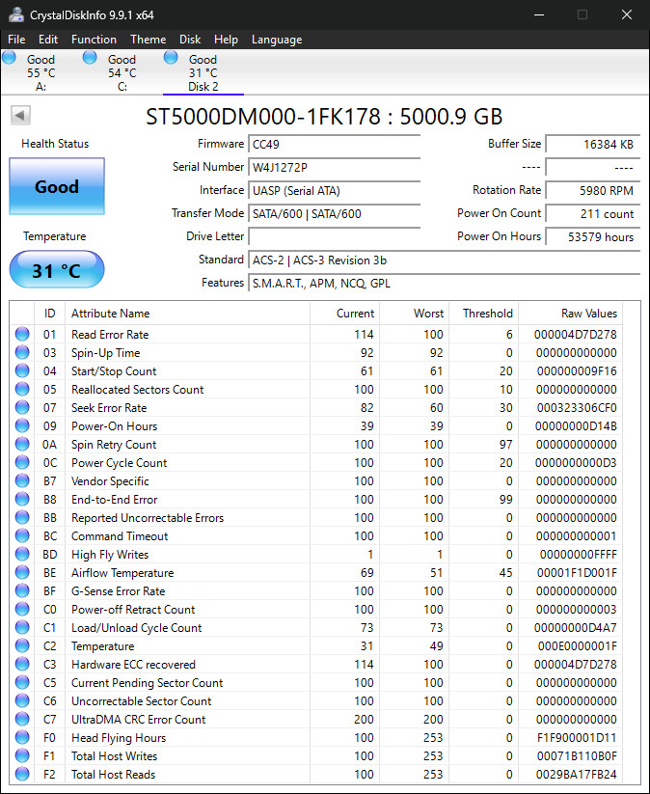Viewport: 650px width, 794px height.
Task: Open the Language menu
Action: click(277, 40)
